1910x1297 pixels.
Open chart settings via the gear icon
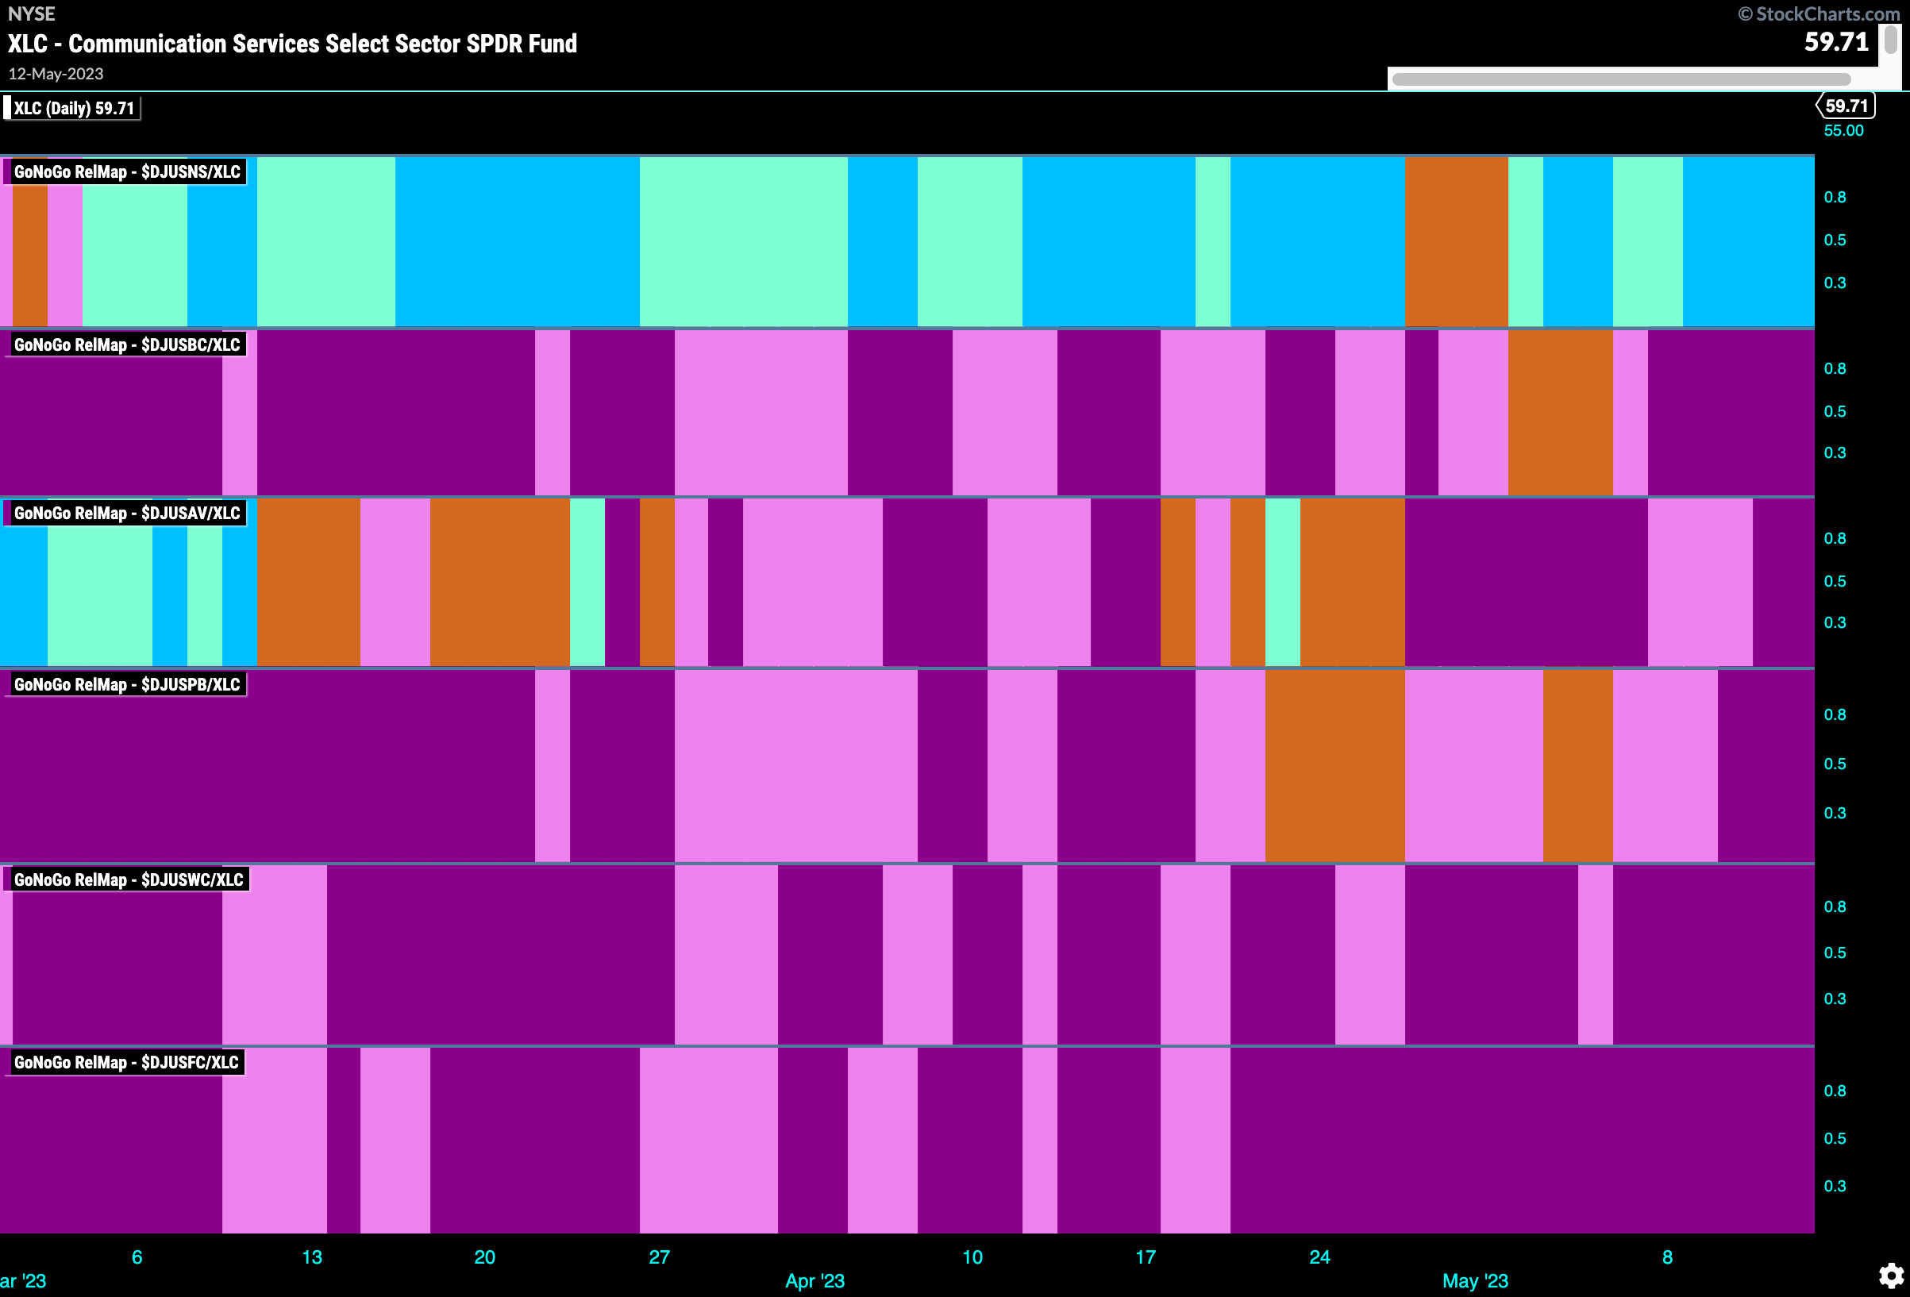1891,1275
